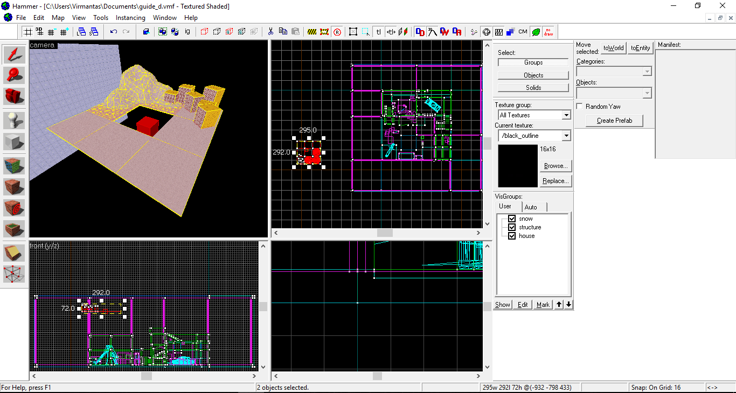The height and width of the screenshot is (393, 736).
Task: Uncheck the structure visgroup
Action: point(512,227)
